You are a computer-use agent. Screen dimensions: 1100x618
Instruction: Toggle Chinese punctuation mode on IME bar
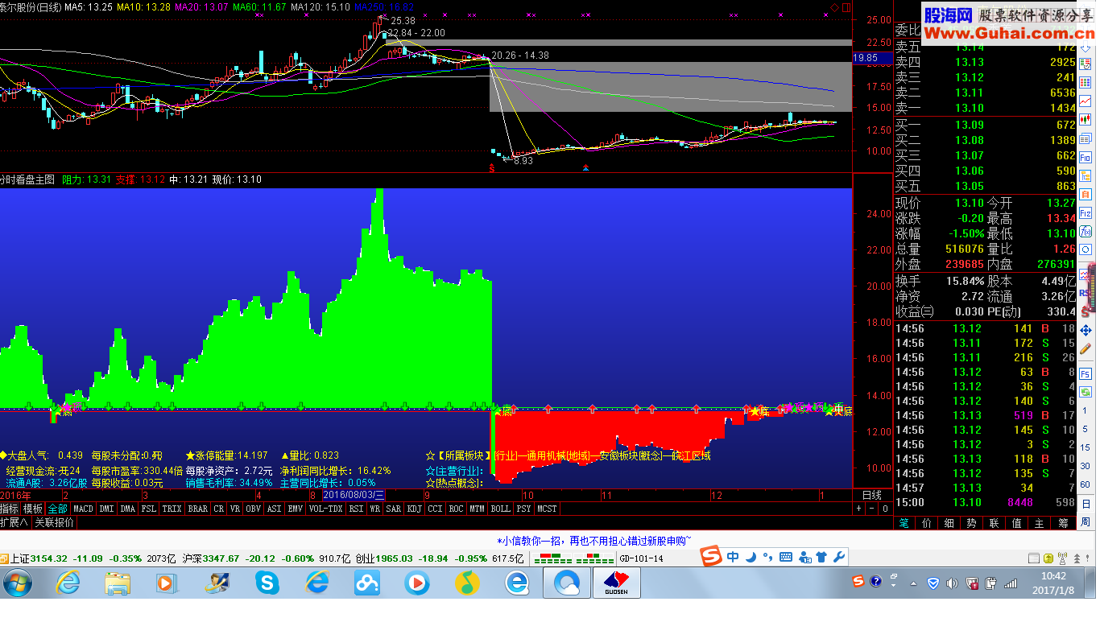767,557
